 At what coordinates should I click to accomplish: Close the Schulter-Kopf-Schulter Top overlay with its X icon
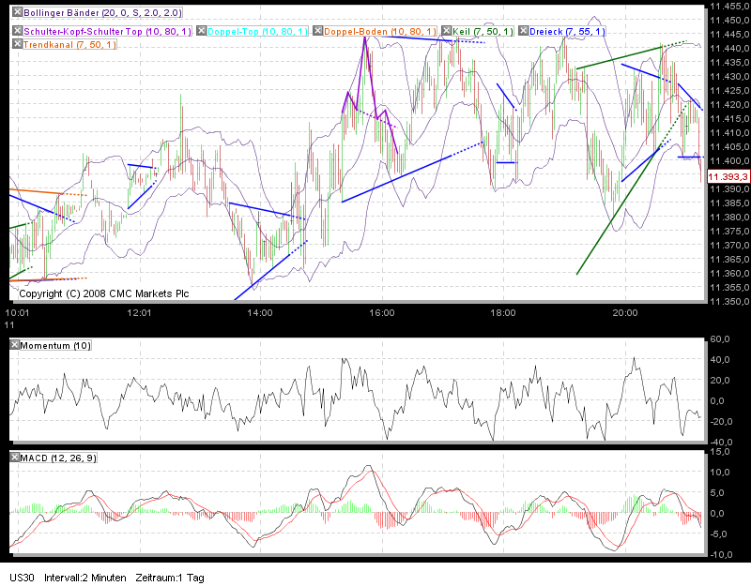(x=15, y=31)
